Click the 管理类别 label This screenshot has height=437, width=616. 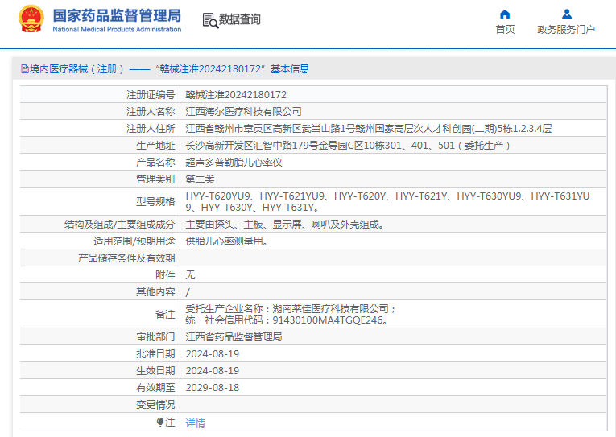click(x=155, y=179)
